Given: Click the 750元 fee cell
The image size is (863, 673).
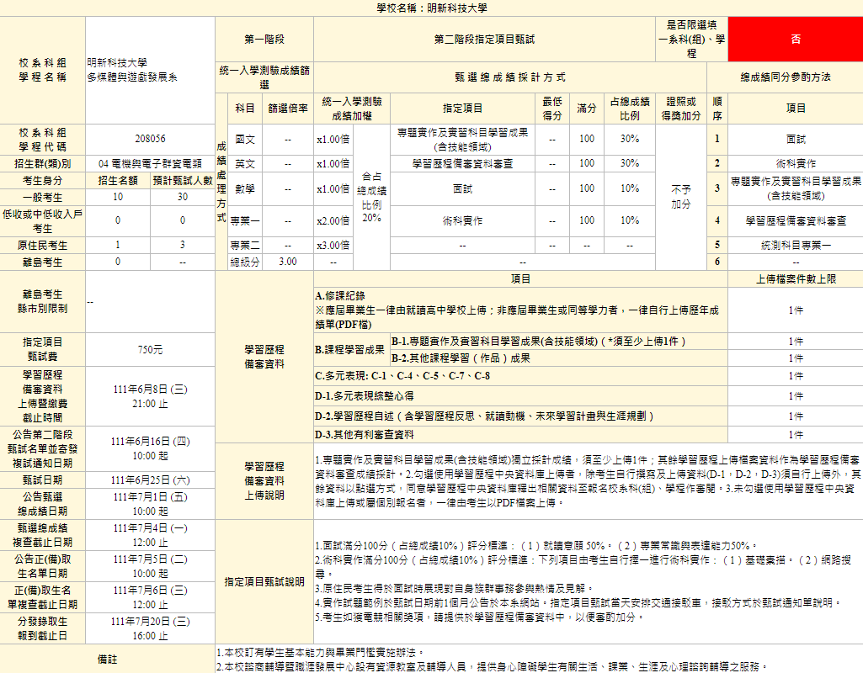Looking at the screenshot, I should click(150, 350).
